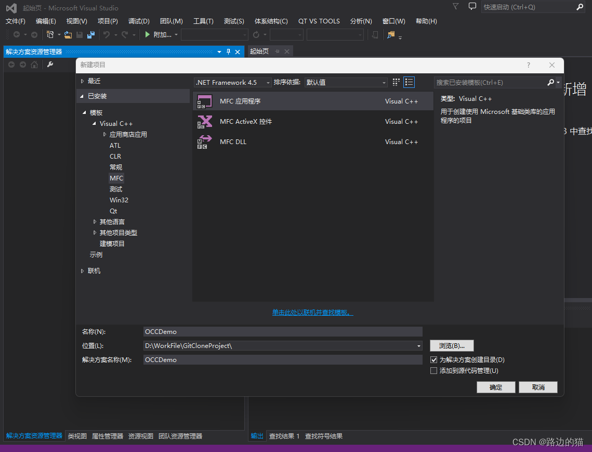Select the MFC ActiveX 控件 template
The height and width of the screenshot is (452, 592).
pos(313,121)
